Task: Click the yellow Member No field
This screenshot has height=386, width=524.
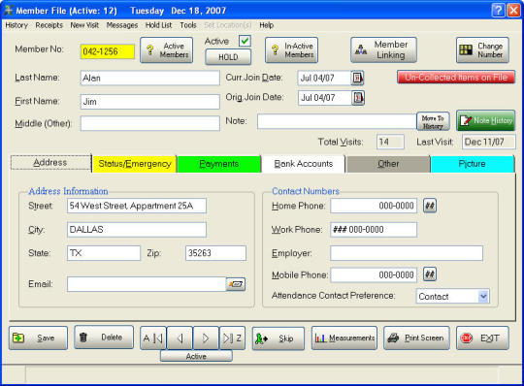Action: point(108,51)
